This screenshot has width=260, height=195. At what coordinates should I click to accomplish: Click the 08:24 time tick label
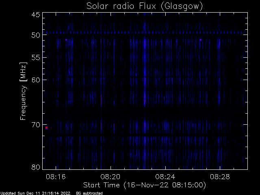click(x=165, y=177)
